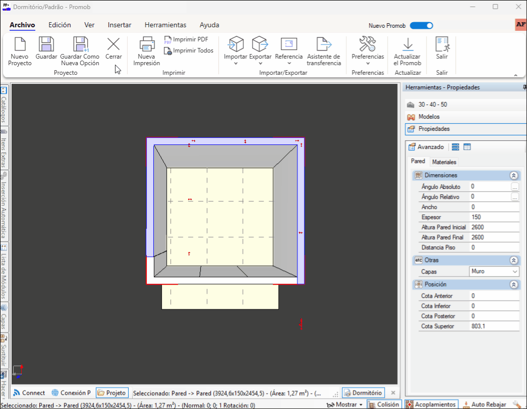Toggle the Colisión button in status bar
Image resolution: width=527 pixels, height=409 pixels.
click(383, 404)
